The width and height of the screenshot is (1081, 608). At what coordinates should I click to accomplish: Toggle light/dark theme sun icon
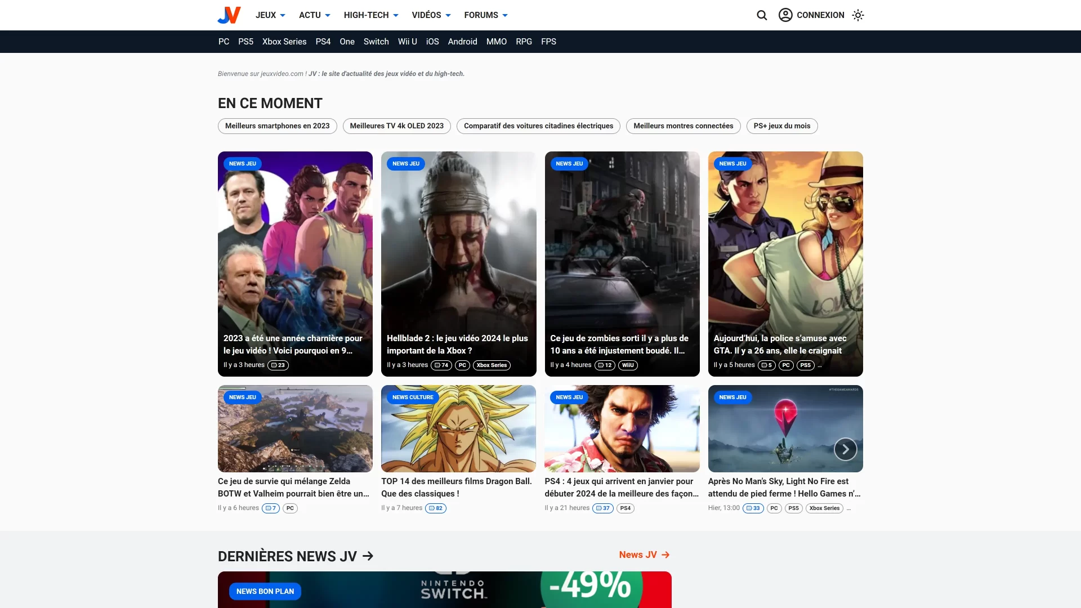click(857, 15)
